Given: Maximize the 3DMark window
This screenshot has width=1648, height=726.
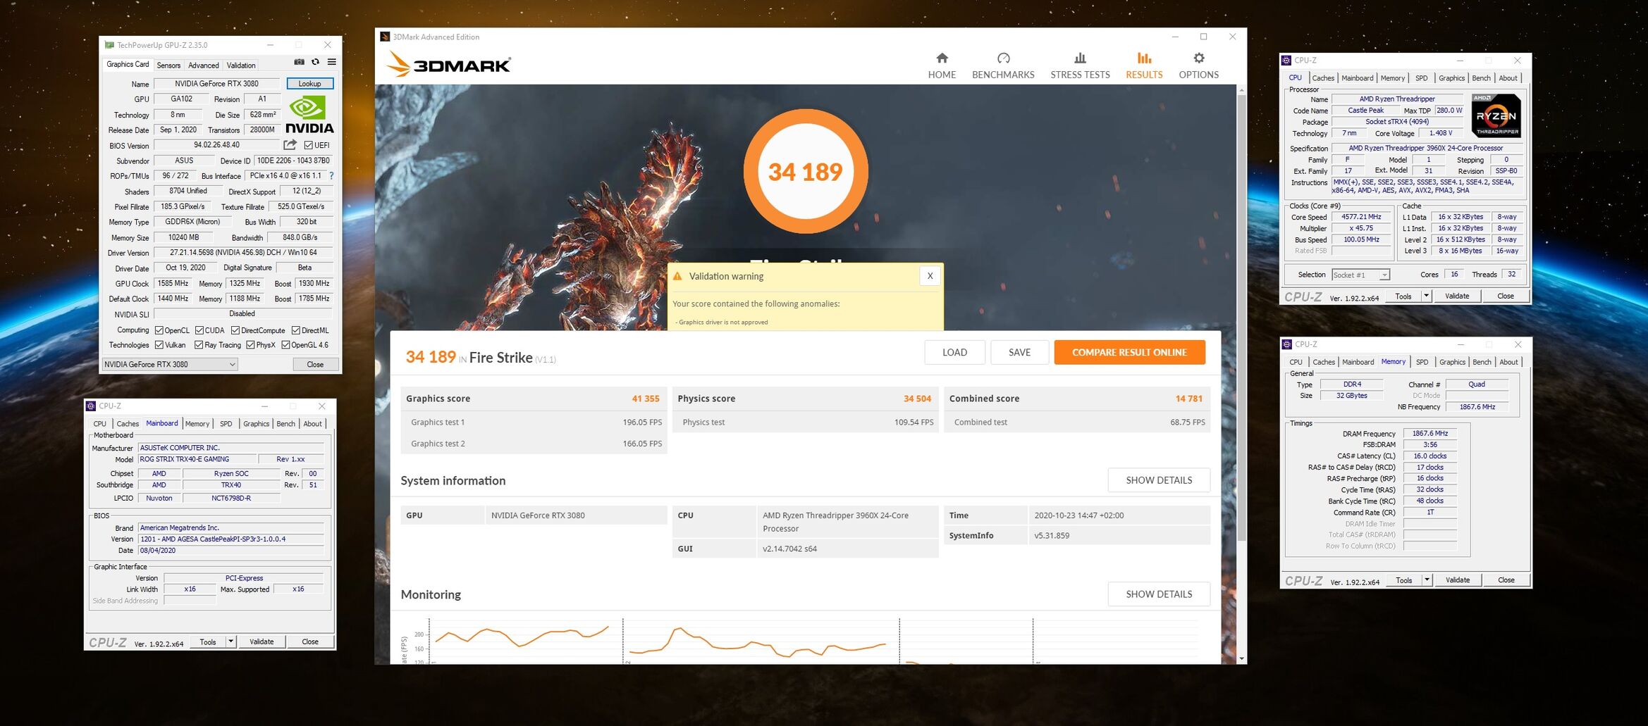Looking at the screenshot, I should click(x=1203, y=37).
